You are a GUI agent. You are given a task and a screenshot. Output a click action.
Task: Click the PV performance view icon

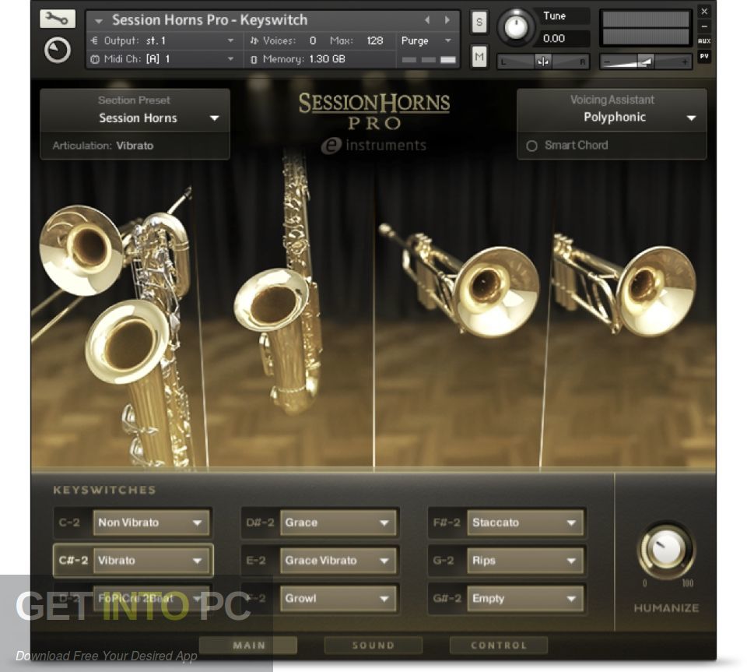click(x=704, y=56)
